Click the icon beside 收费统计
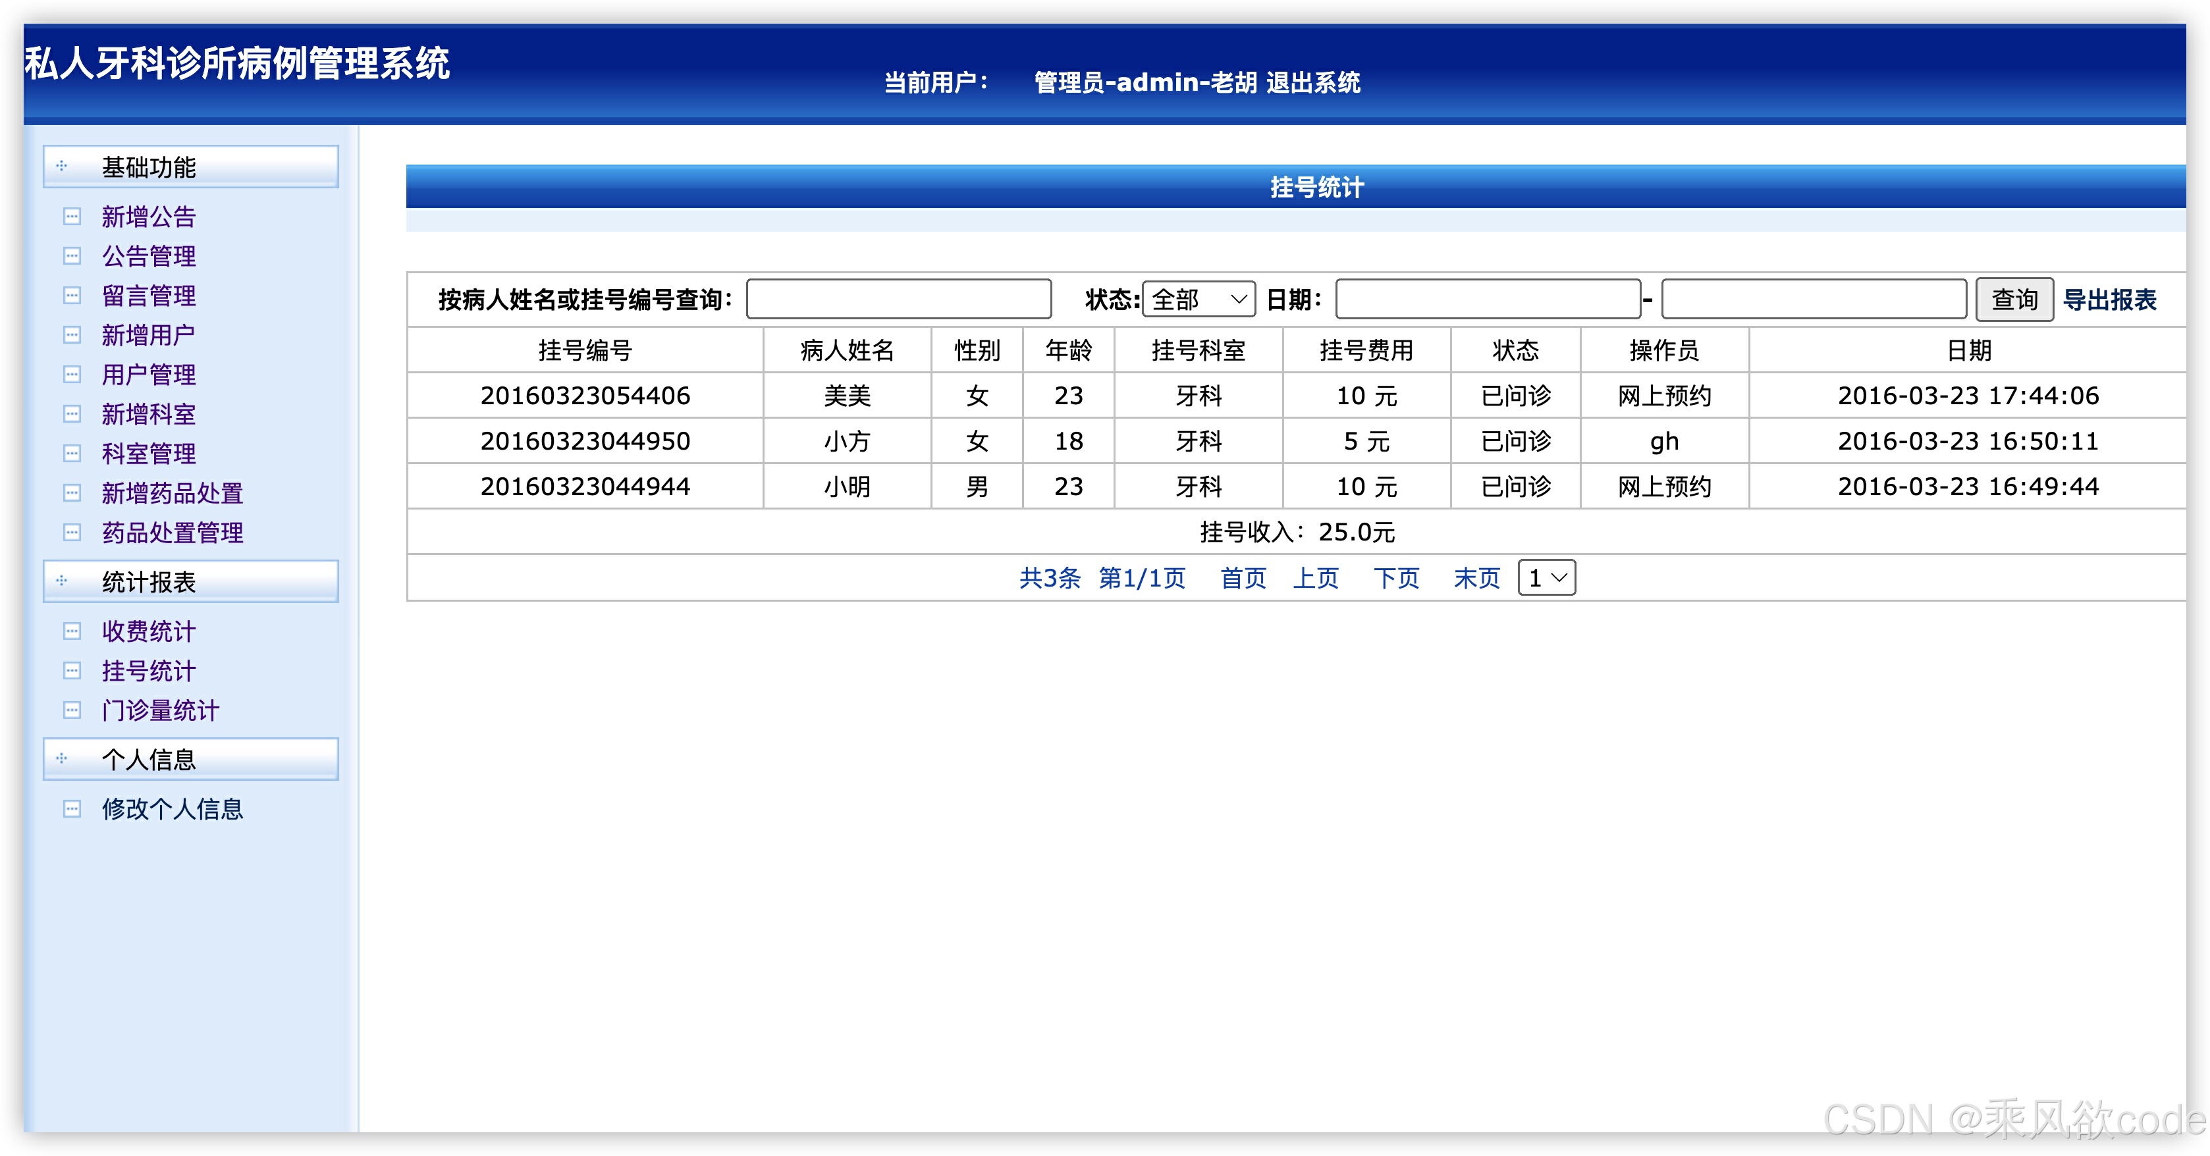The height and width of the screenshot is (1156, 2210). point(72,631)
